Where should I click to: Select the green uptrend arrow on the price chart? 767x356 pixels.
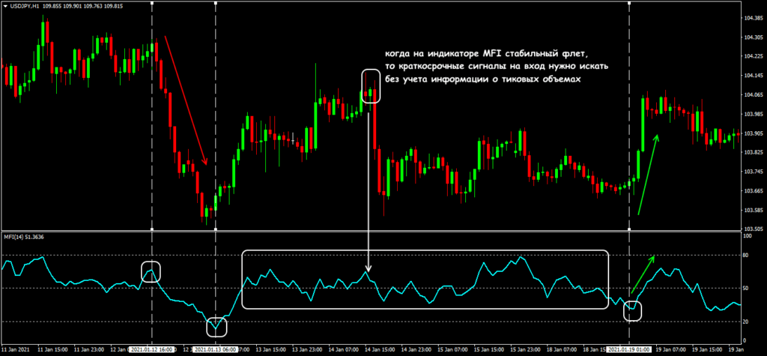(649, 174)
